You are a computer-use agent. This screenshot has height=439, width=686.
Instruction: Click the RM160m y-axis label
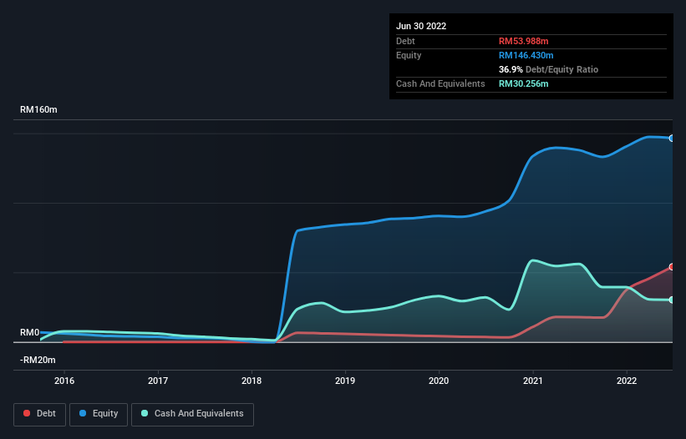tap(38, 109)
